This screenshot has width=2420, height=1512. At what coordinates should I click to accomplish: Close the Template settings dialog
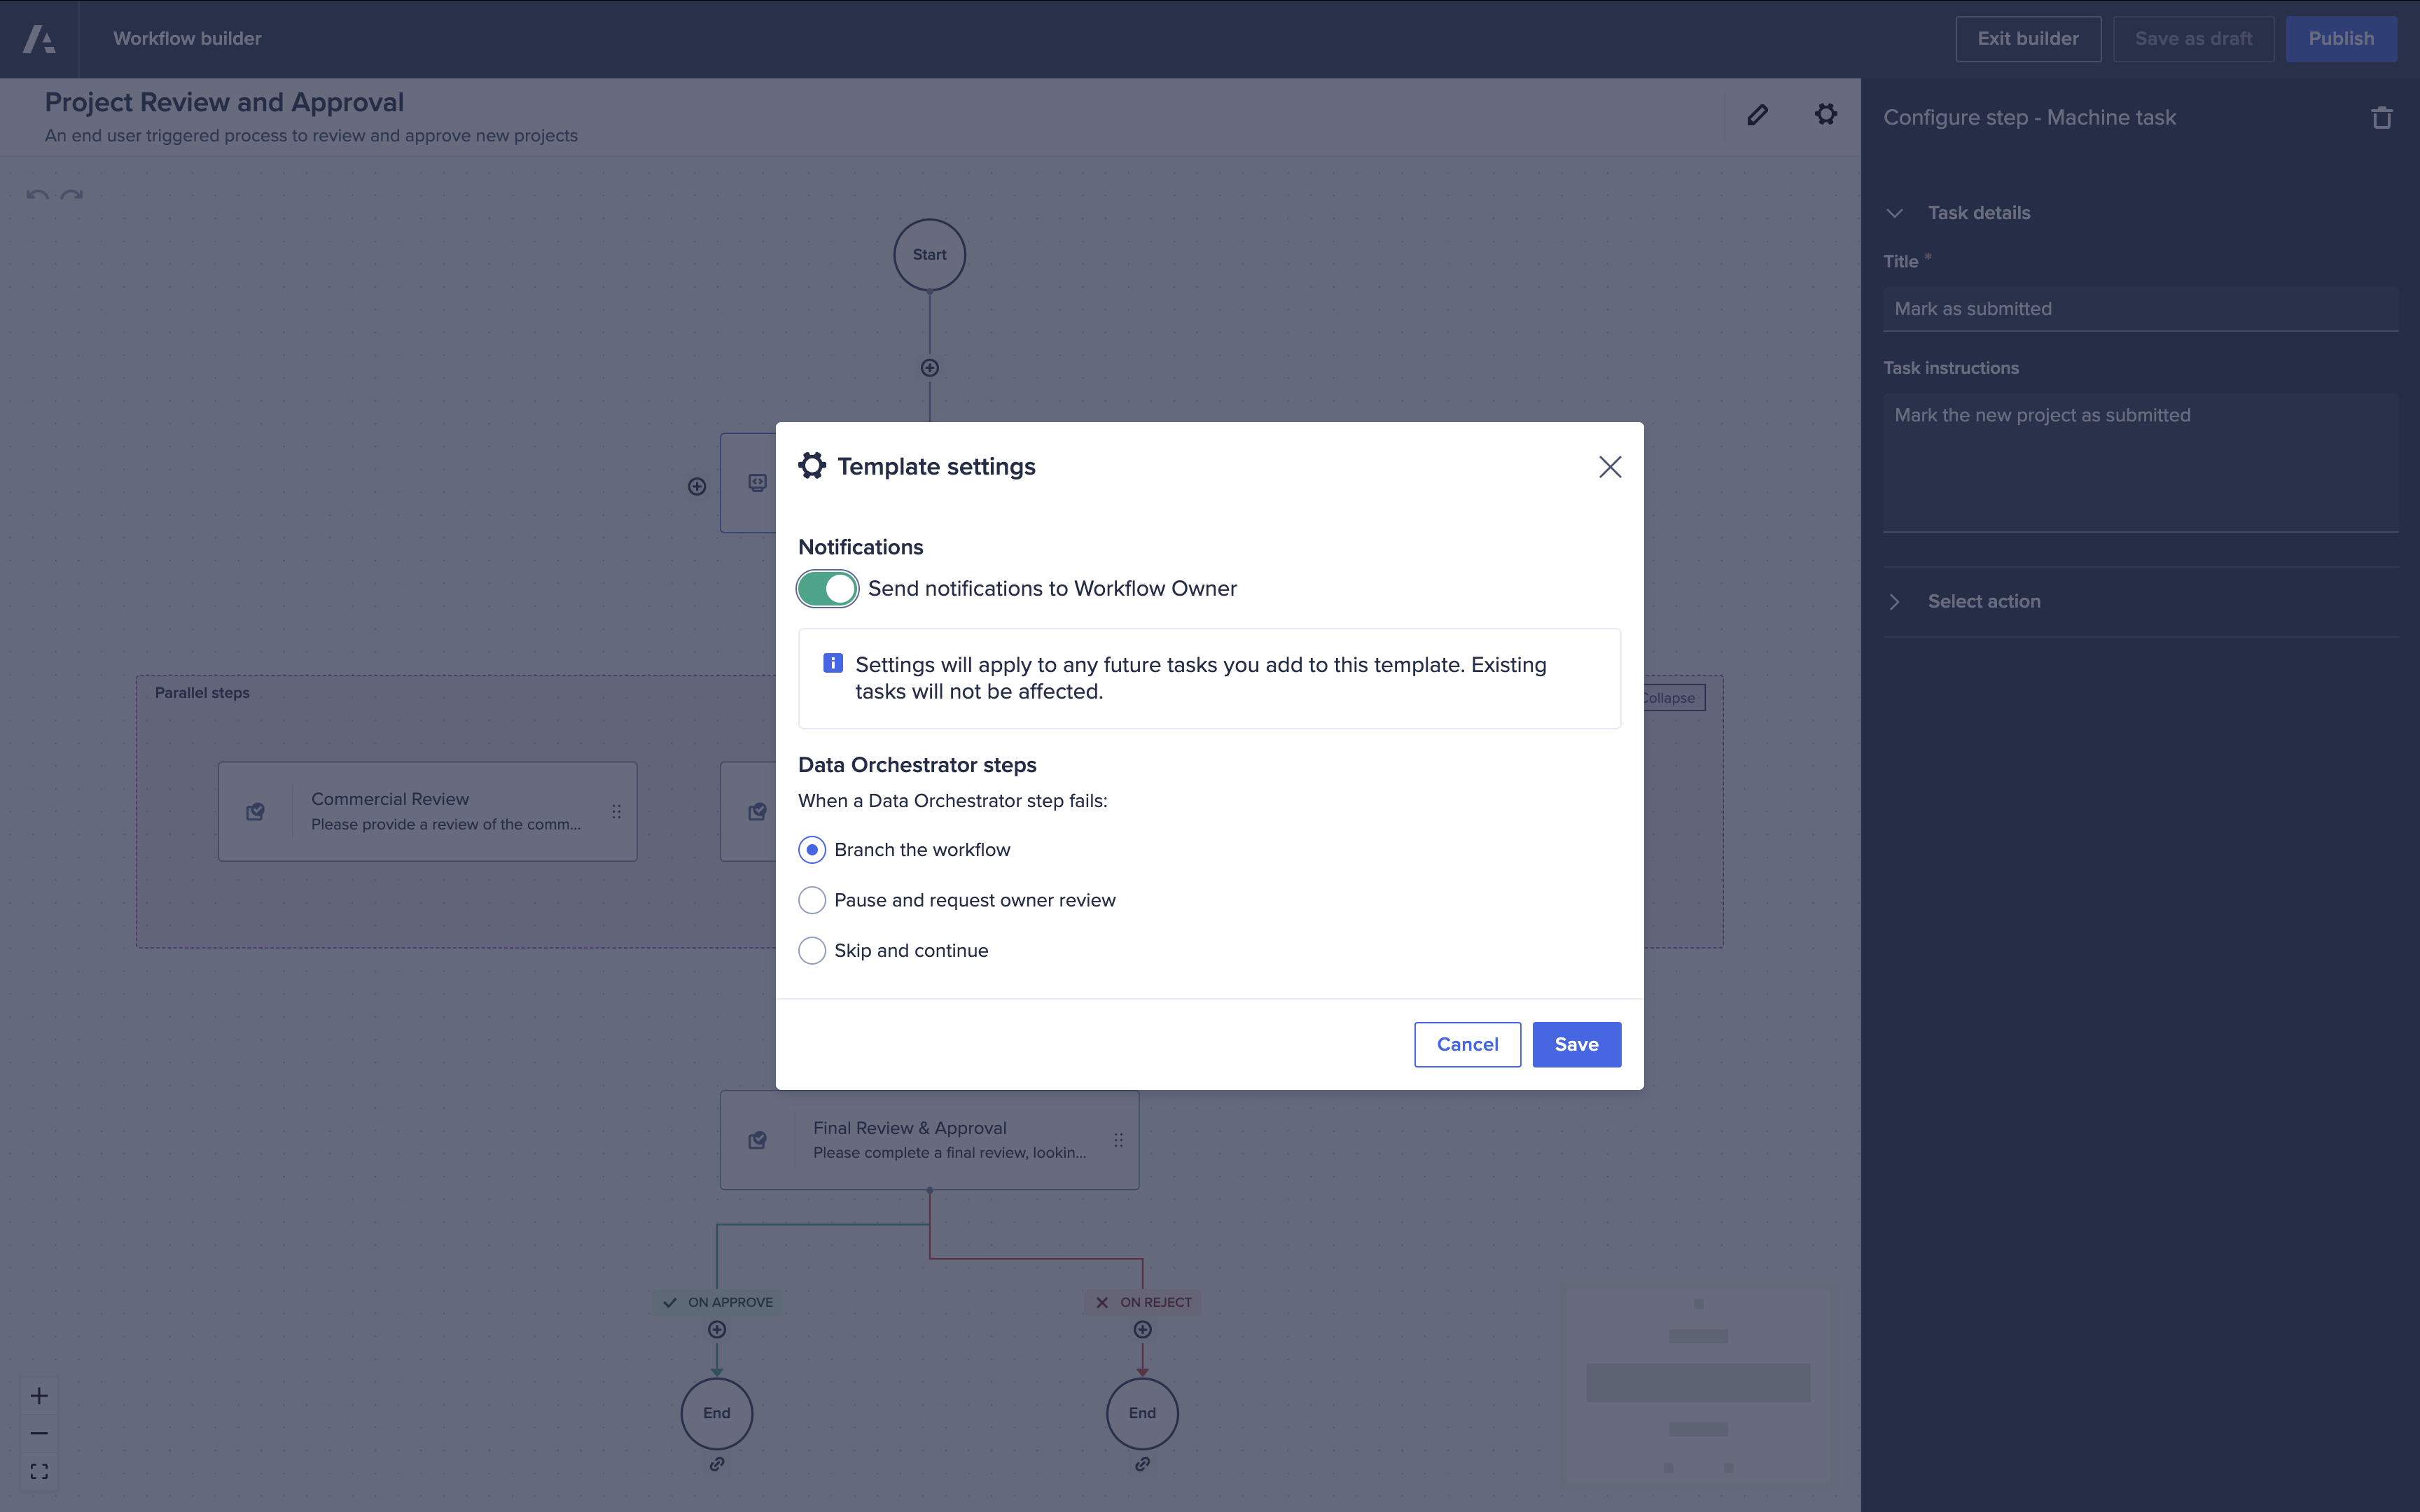[x=1609, y=467]
